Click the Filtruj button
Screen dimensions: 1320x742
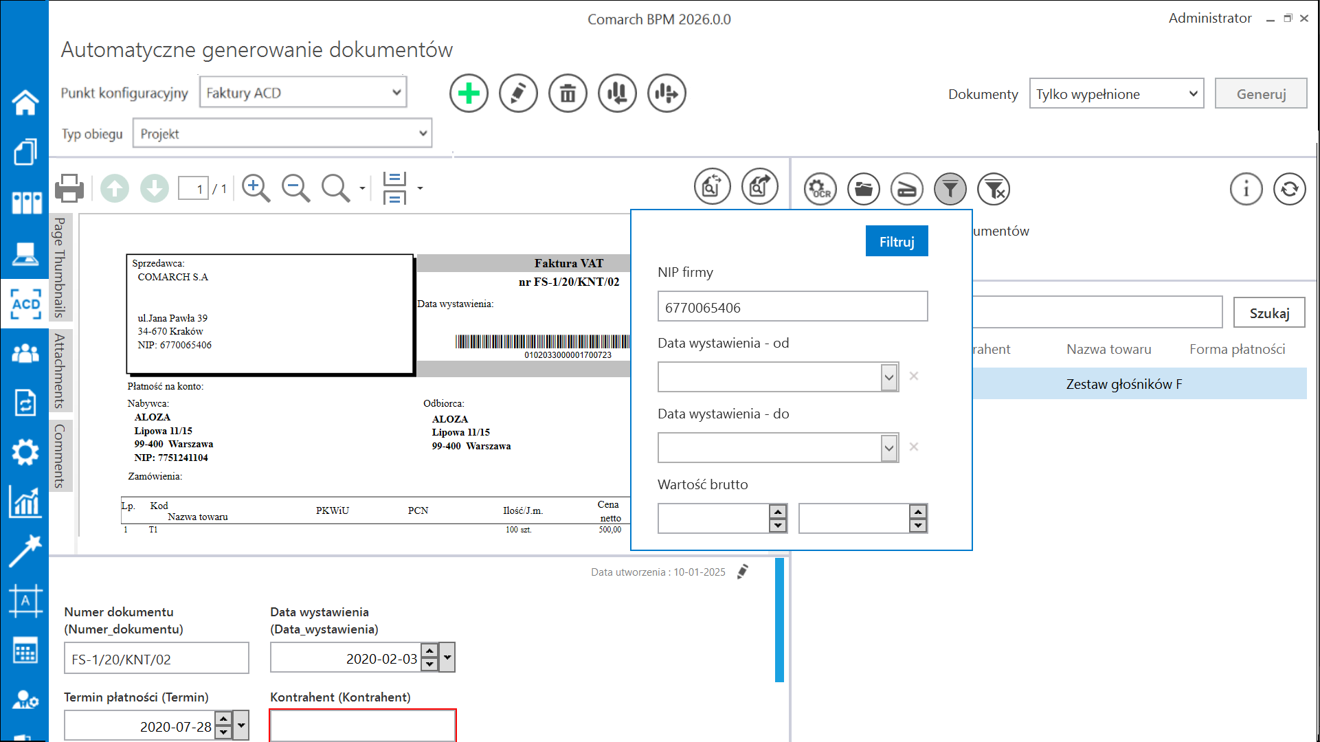[x=896, y=241]
